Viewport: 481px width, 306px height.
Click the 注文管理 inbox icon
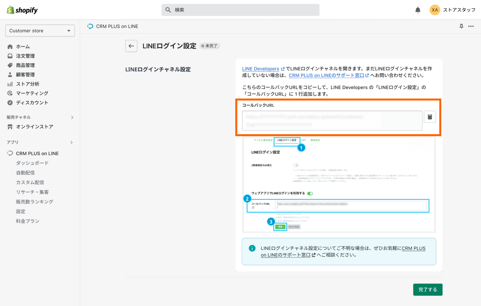click(10, 56)
